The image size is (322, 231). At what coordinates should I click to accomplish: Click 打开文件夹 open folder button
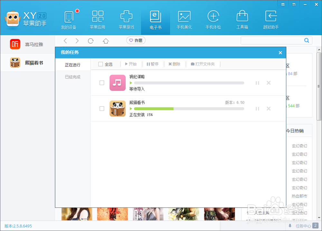[203, 64]
